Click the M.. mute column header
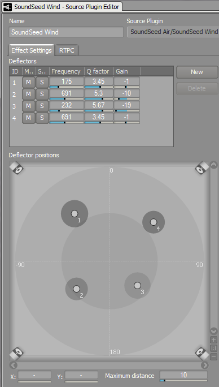This screenshot has height=387, width=219. (x=29, y=72)
